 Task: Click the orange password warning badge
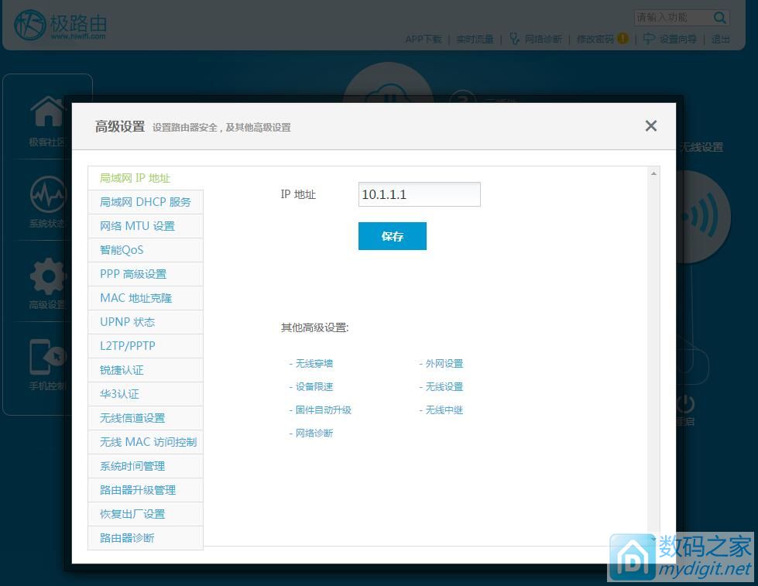(623, 38)
